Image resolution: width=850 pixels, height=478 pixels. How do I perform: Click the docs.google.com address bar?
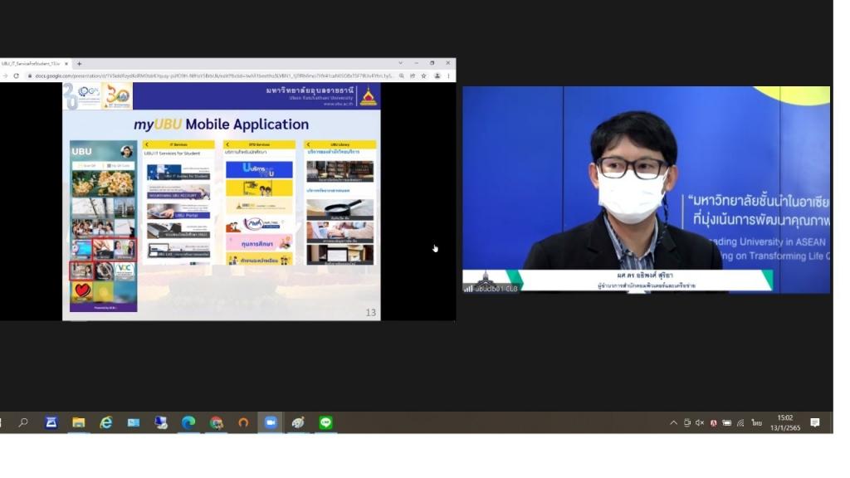click(x=213, y=76)
